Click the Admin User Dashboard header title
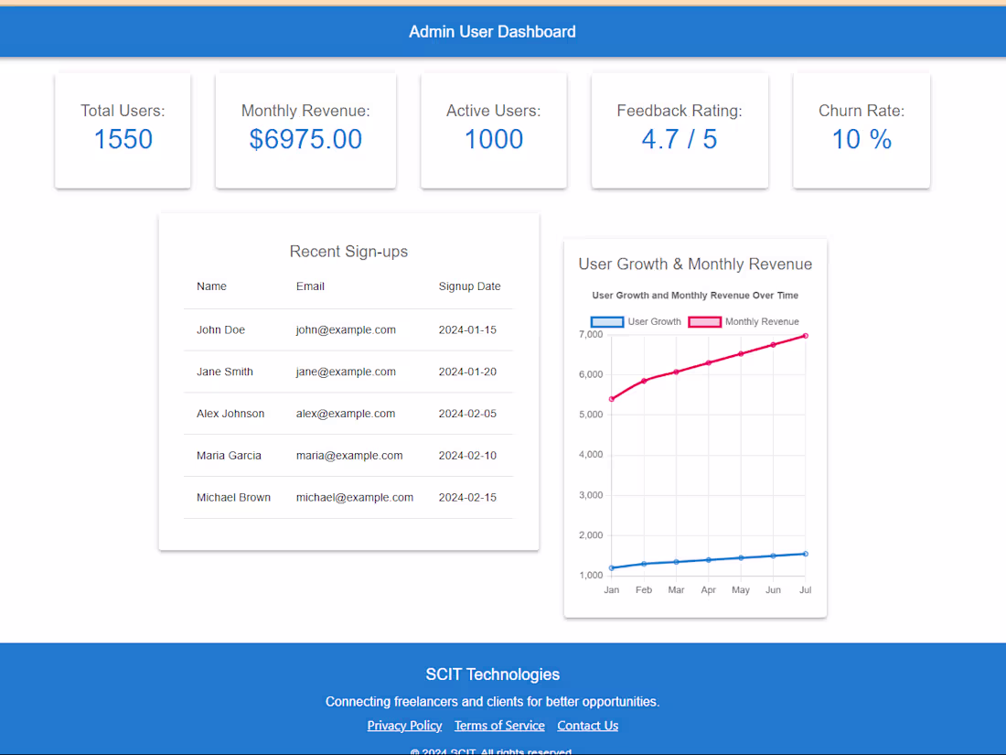The image size is (1006, 755). (492, 31)
